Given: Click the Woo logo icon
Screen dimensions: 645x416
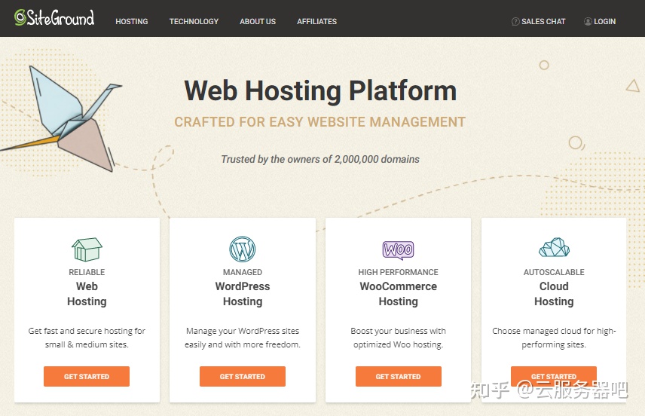Looking at the screenshot, I should click(398, 249).
